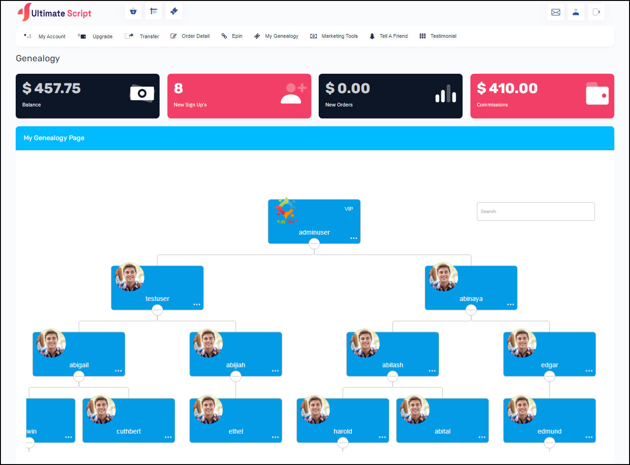Collapse the abilash node children
The image size is (630, 465).
[392, 377]
